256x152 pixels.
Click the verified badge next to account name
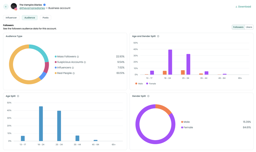point(45,5)
